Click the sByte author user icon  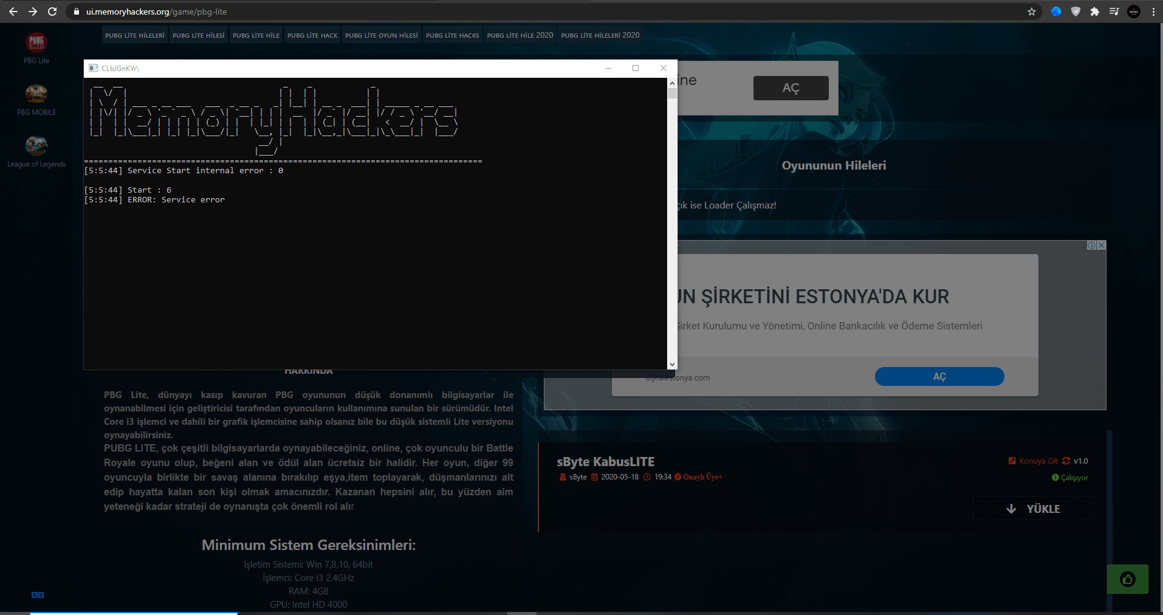(563, 477)
